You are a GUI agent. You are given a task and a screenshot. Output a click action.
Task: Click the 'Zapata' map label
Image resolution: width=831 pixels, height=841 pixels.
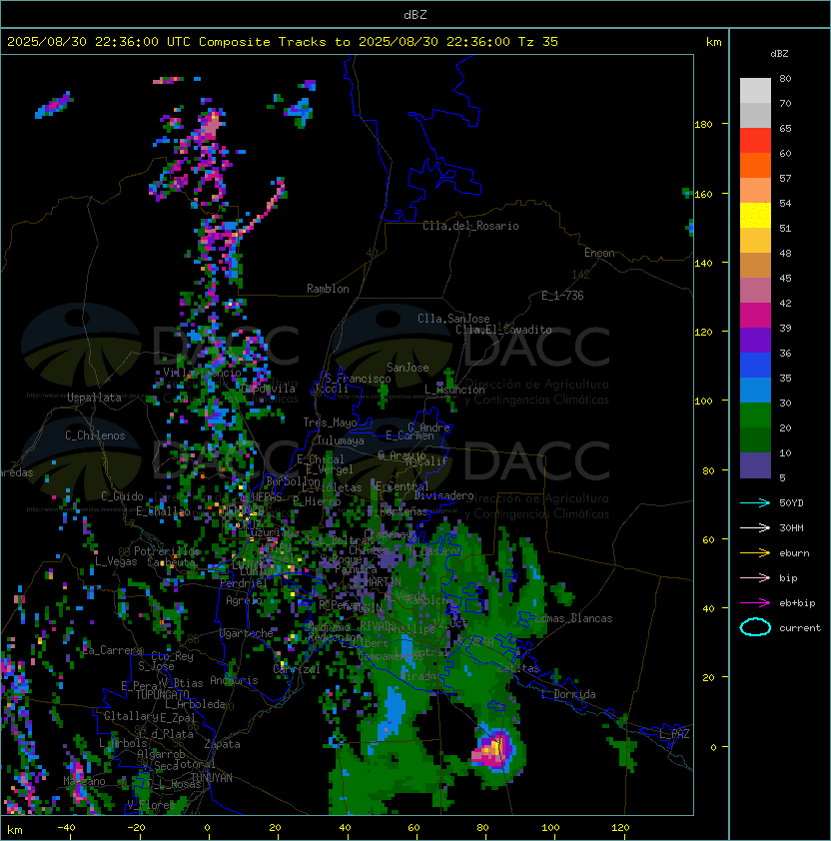tap(222, 744)
